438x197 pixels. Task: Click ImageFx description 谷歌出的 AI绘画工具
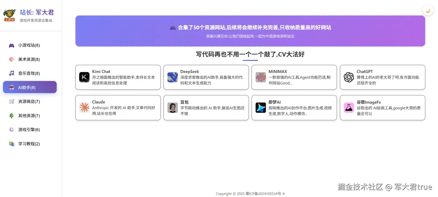coord(389,110)
